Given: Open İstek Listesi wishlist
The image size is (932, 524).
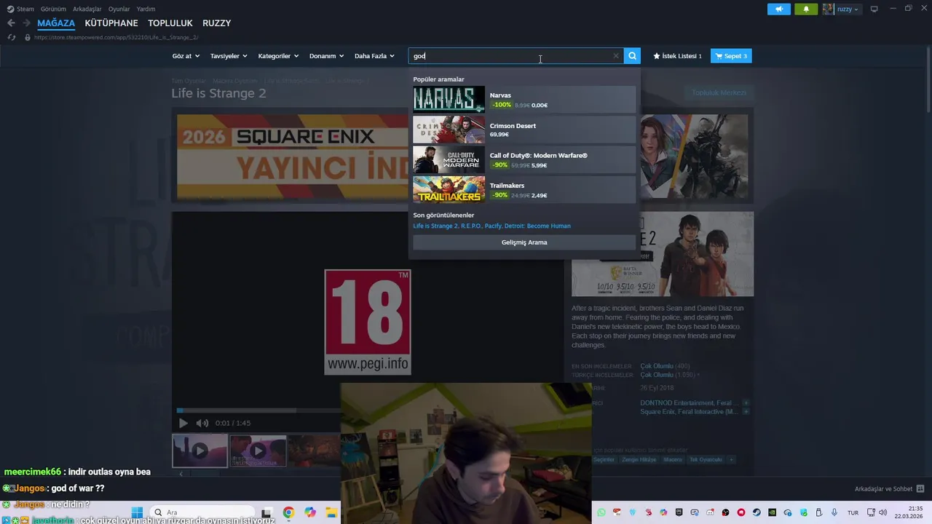Looking at the screenshot, I should (x=677, y=56).
